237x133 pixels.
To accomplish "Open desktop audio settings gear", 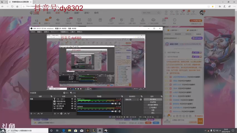I will 119,111.
